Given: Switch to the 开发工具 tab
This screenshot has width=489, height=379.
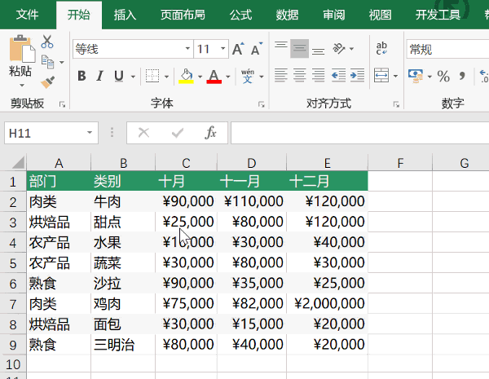Looking at the screenshot, I should pos(438,15).
